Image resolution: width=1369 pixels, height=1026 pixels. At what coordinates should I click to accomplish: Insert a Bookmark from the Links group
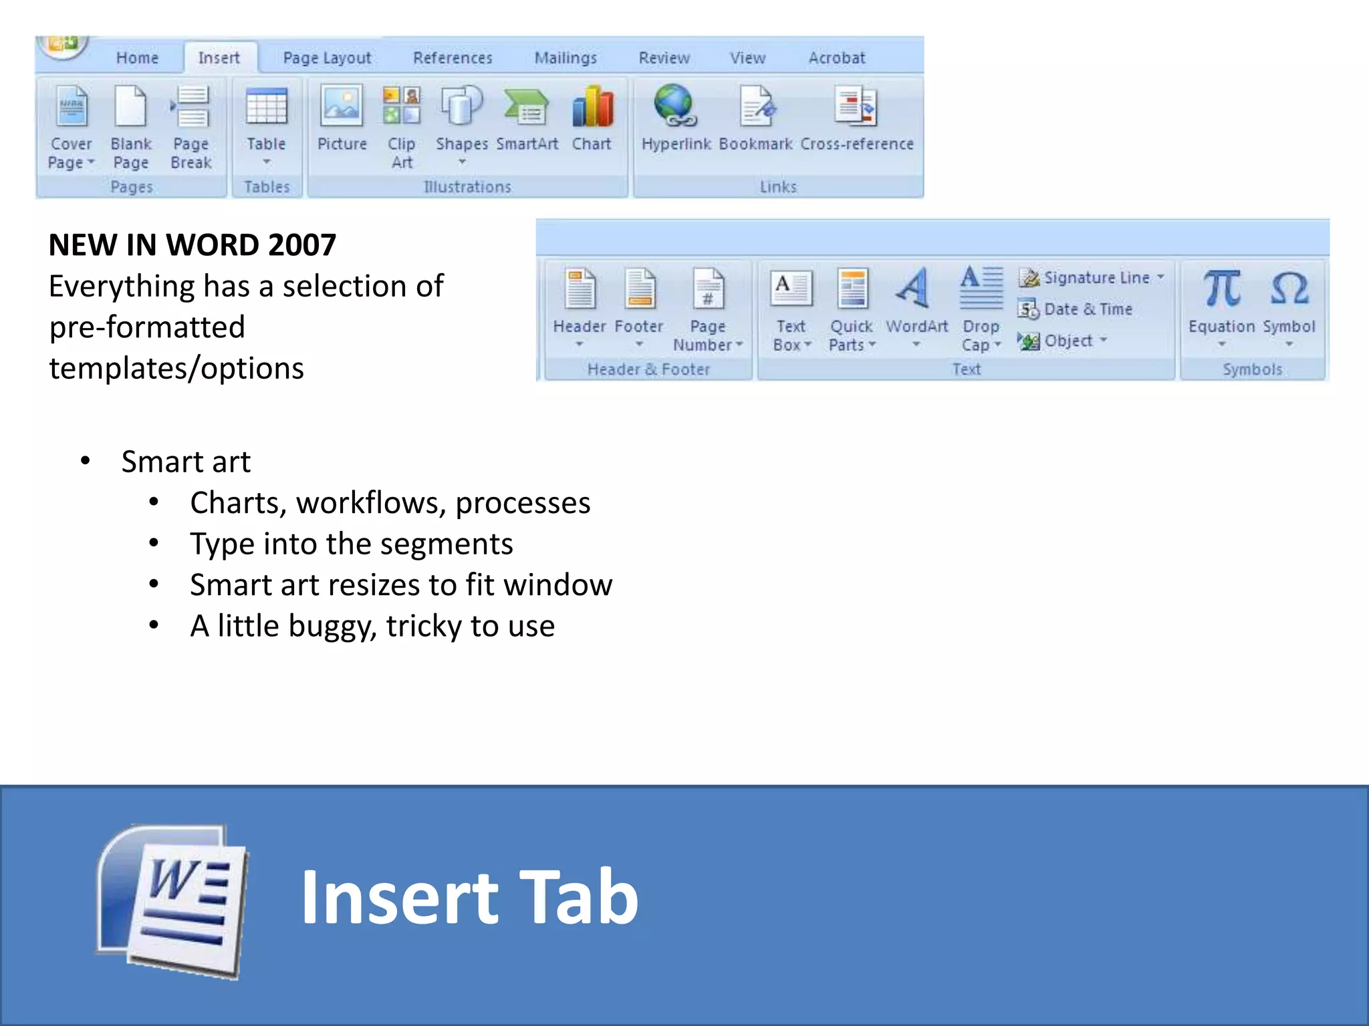756,107
